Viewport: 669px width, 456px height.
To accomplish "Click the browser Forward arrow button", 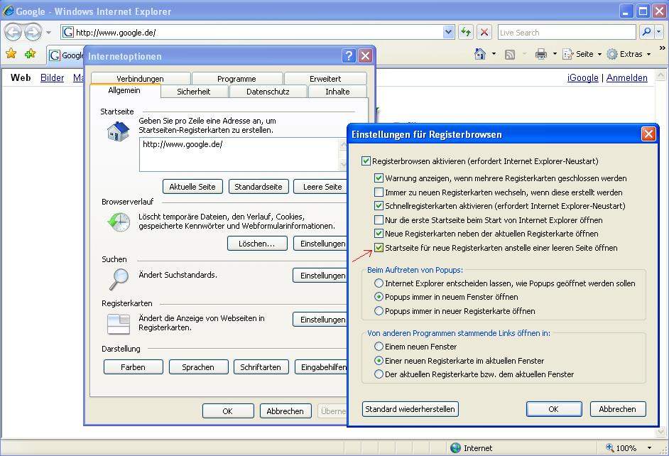I will (33, 32).
